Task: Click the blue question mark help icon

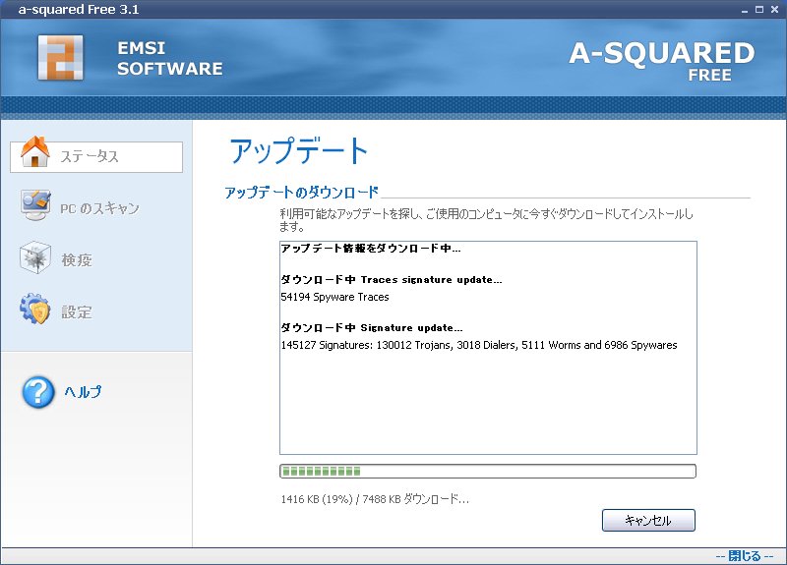Action: pyautogui.click(x=38, y=392)
